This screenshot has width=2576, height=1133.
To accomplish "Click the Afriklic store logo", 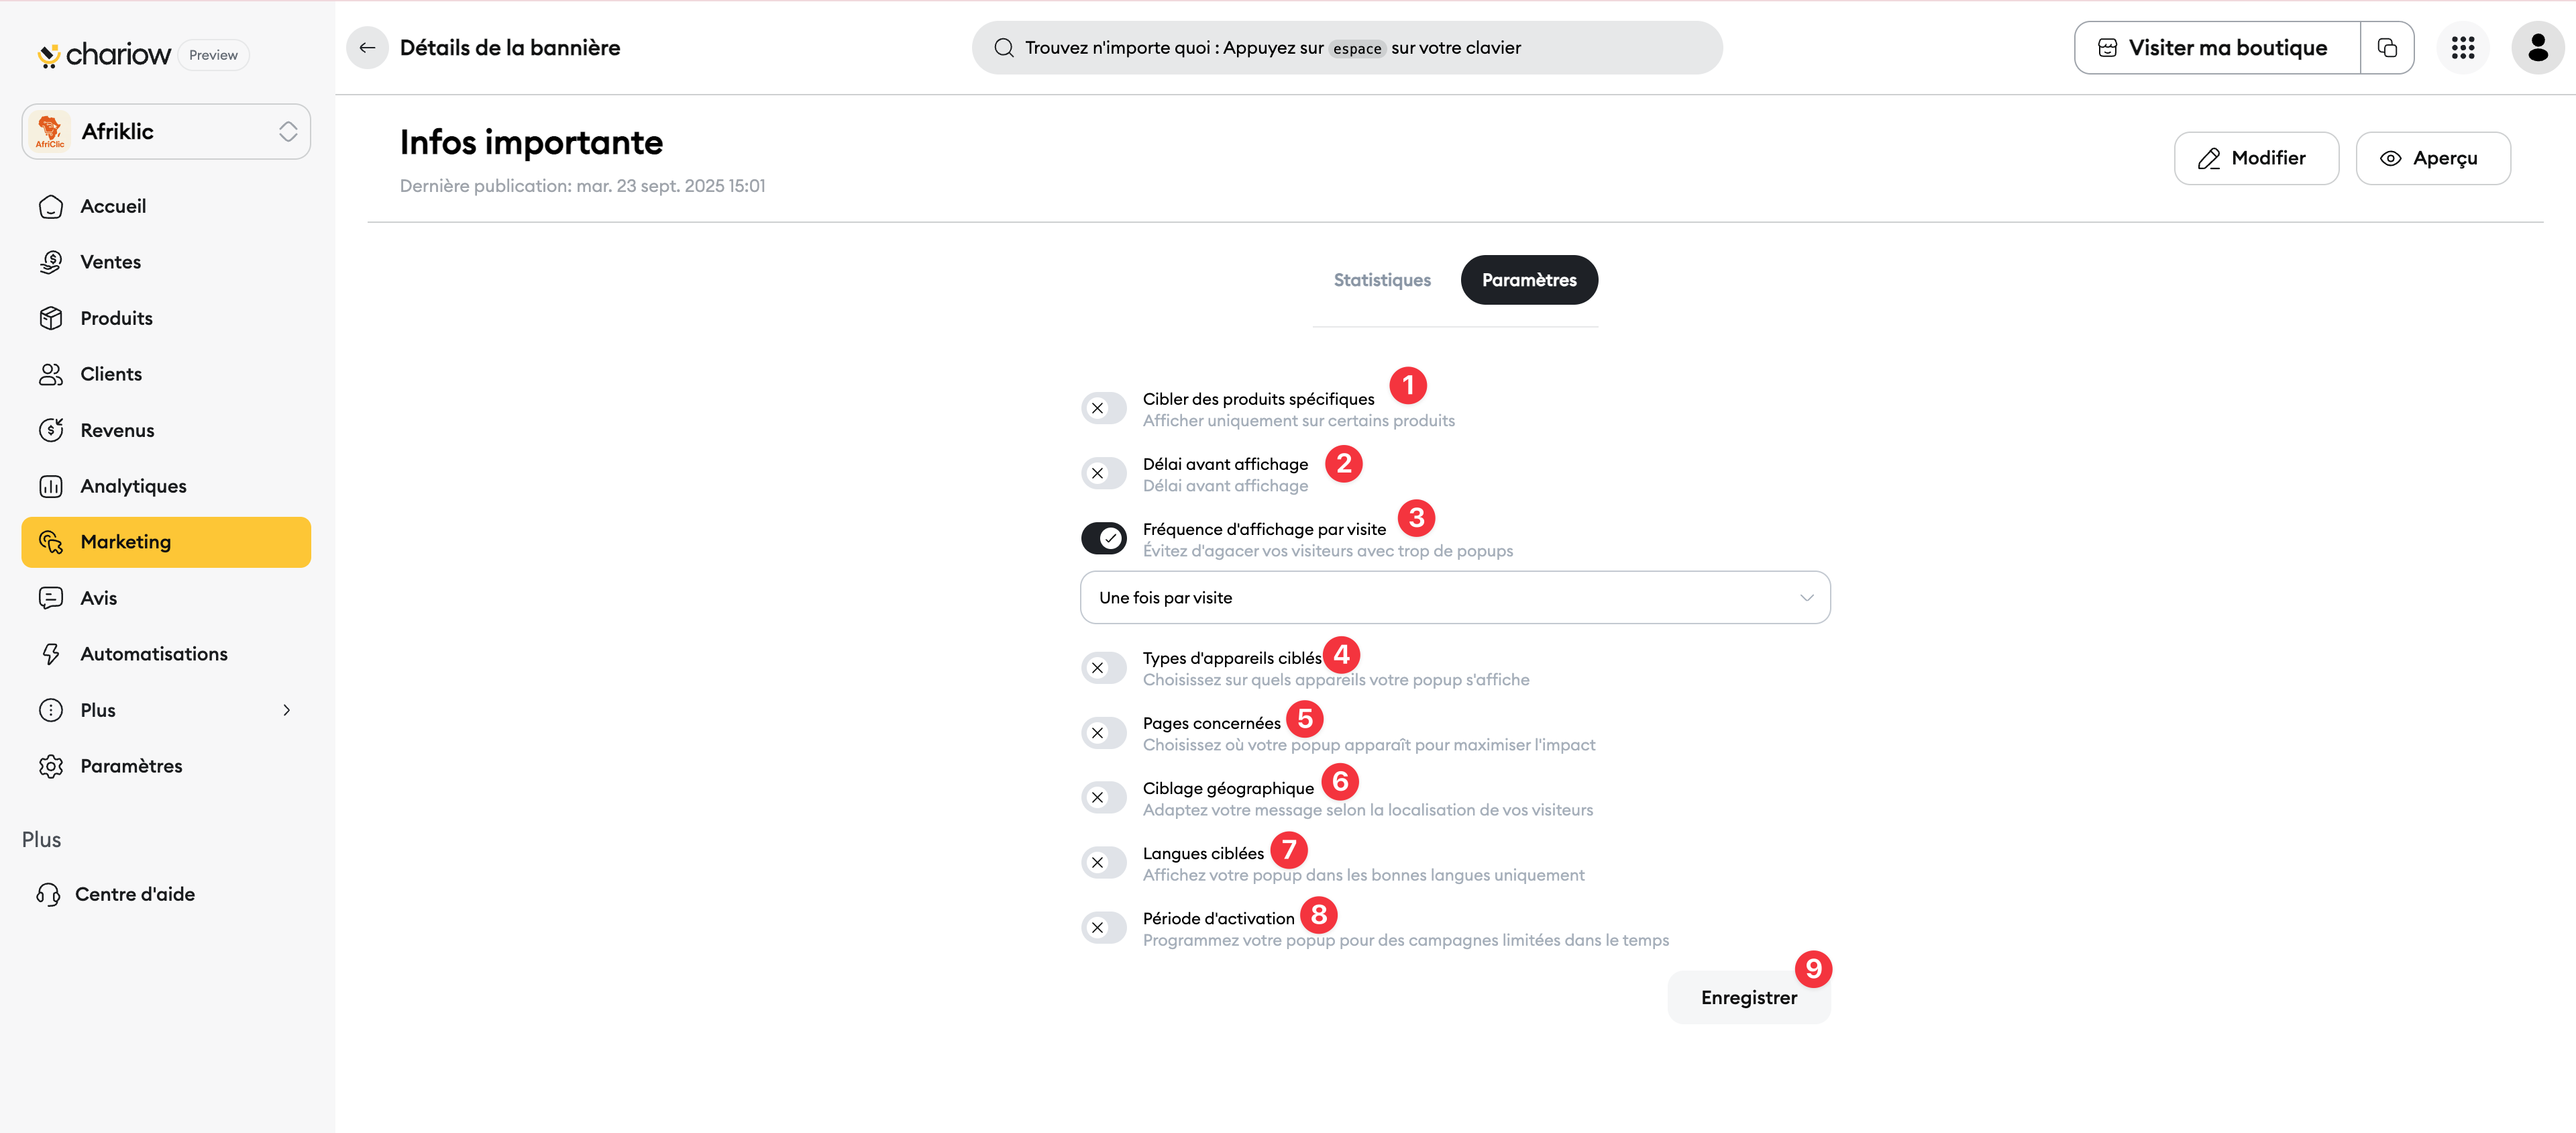I will pyautogui.click(x=50, y=131).
